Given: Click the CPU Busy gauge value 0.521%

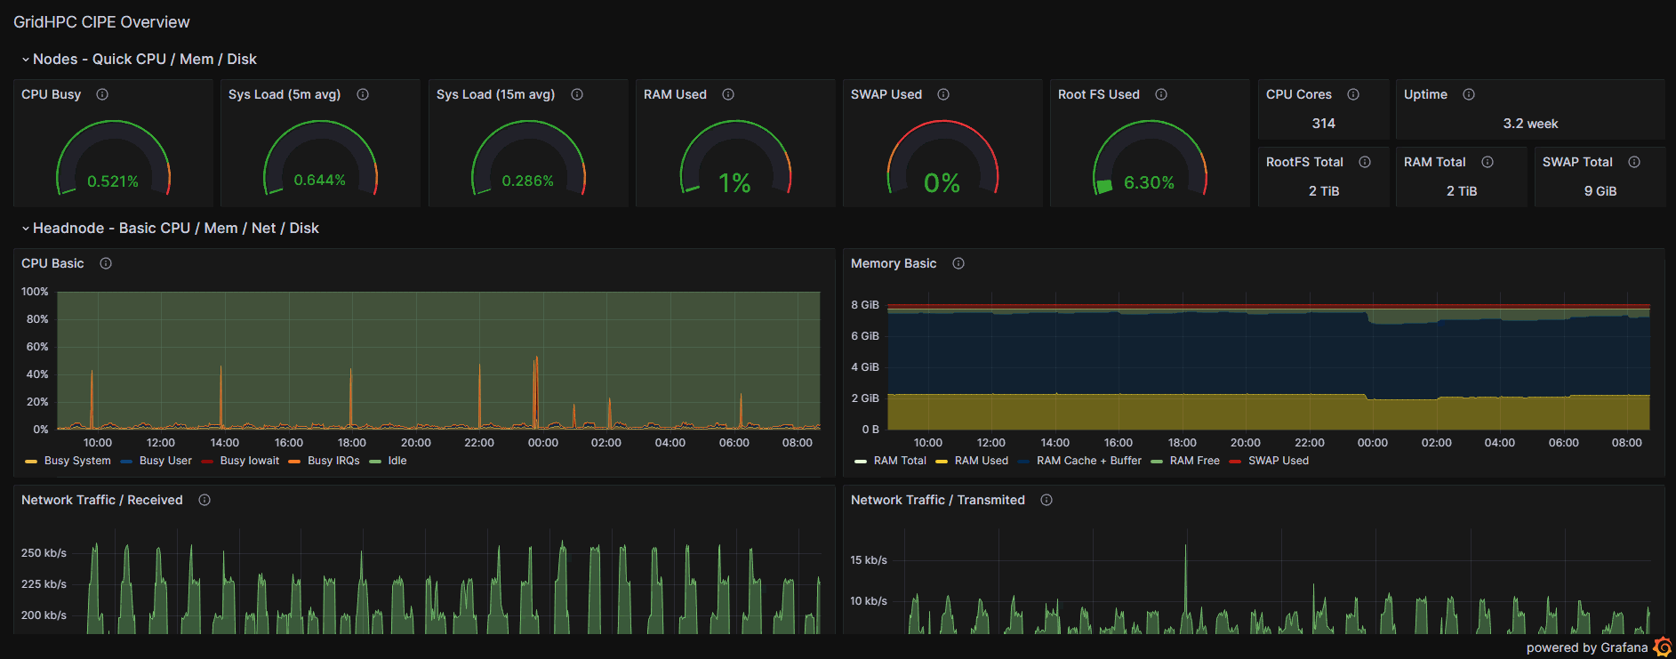Looking at the screenshot, I should pyautogui.click(x=113, y=181).
